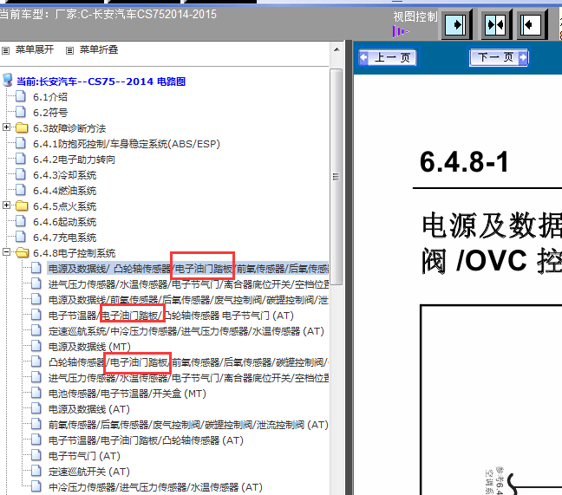The height and width of the screenshot is (495, 562).
Task: Go to next page with 下一页 button
Action: click(x=499, y=57)
